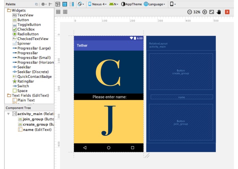The height and width of the screenshot is (169, 238).
Task: Show Design and Blueprint side by side
Action: click(72, 4)
